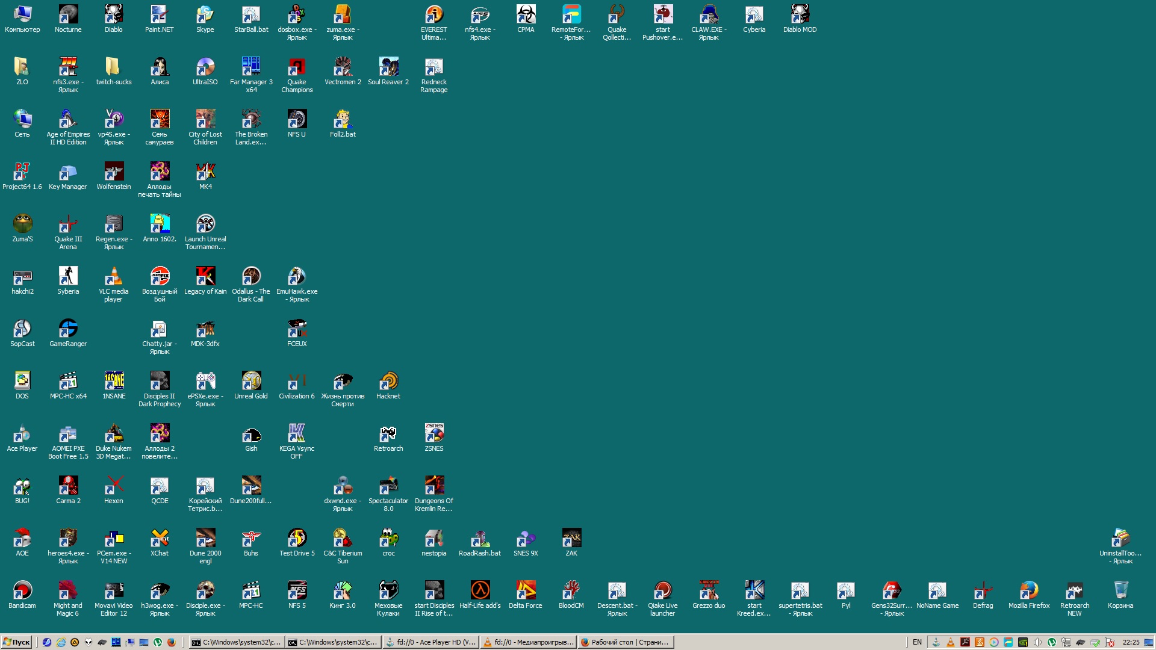
Task: Click the Bandicam desktop shortcut
Action: pyautogui.click(x=22, y=591)
